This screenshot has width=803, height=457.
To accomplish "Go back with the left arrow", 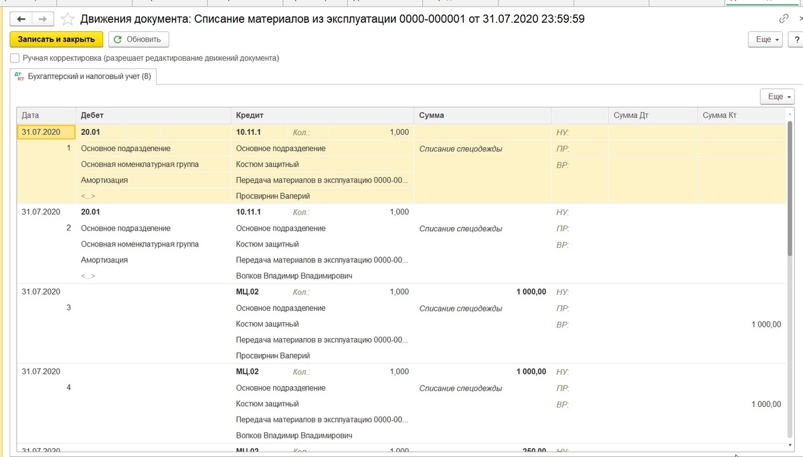I will 21,19.
